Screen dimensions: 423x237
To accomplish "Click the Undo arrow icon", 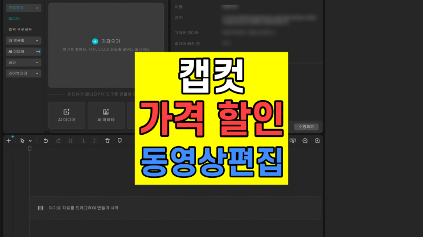I will pos(46,140).
